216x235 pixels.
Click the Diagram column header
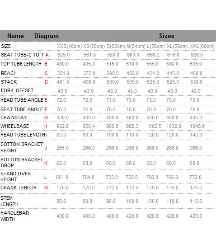47,36
